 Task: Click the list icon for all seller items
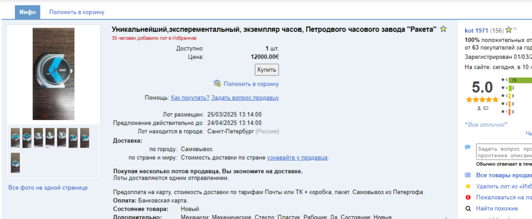pos(468,175)
